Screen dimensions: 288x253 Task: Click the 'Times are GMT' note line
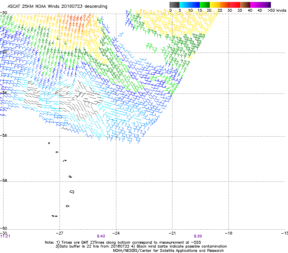123,242
